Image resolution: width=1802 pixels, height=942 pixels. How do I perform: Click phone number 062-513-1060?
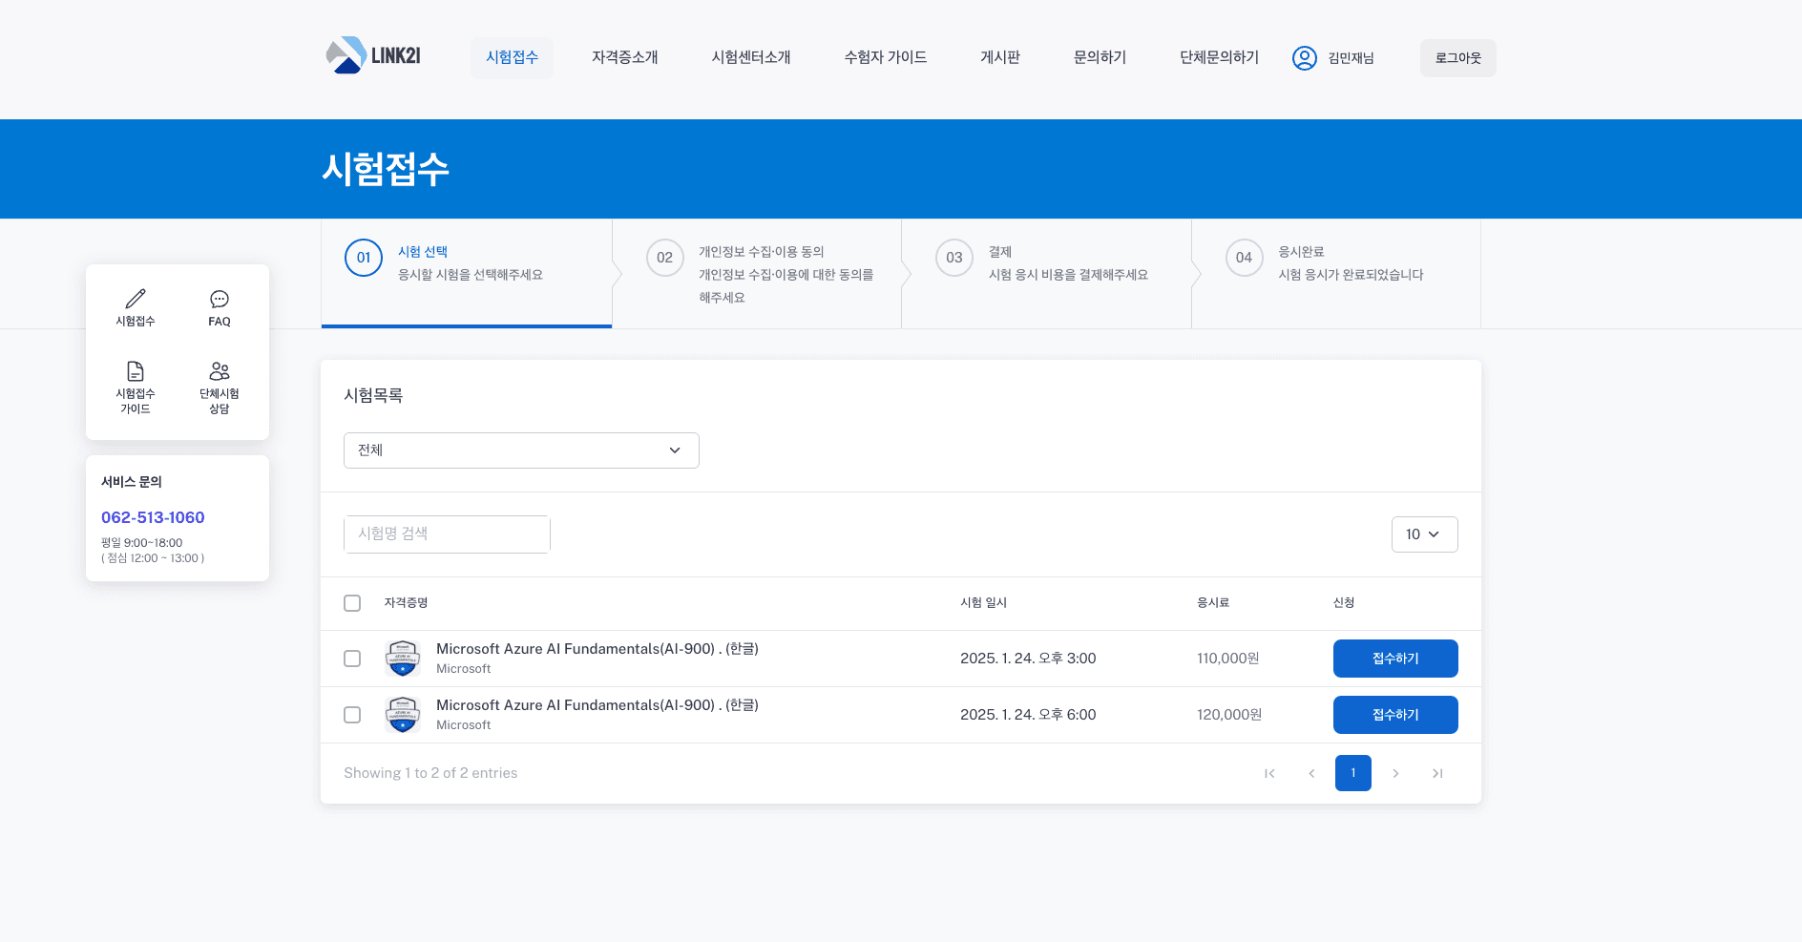point(153,517)
